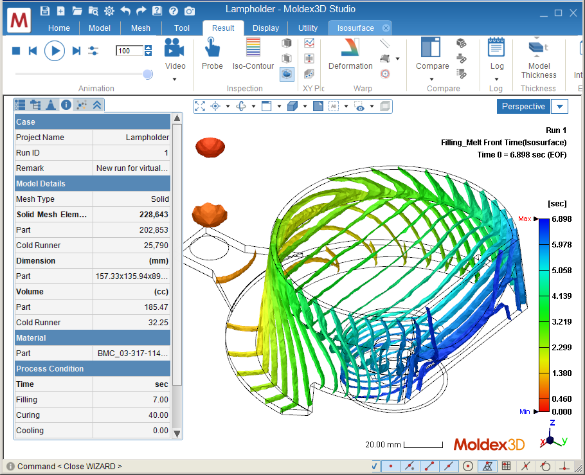Image resolution: width=585 pixels, height=475 pixels.
Task: Open animation settings sliders icon
Action: [93, 51]
